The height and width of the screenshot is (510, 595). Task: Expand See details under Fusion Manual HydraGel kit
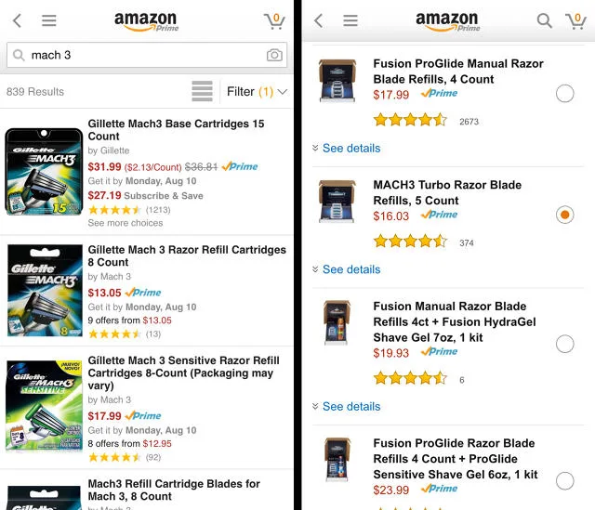(346, 406)
